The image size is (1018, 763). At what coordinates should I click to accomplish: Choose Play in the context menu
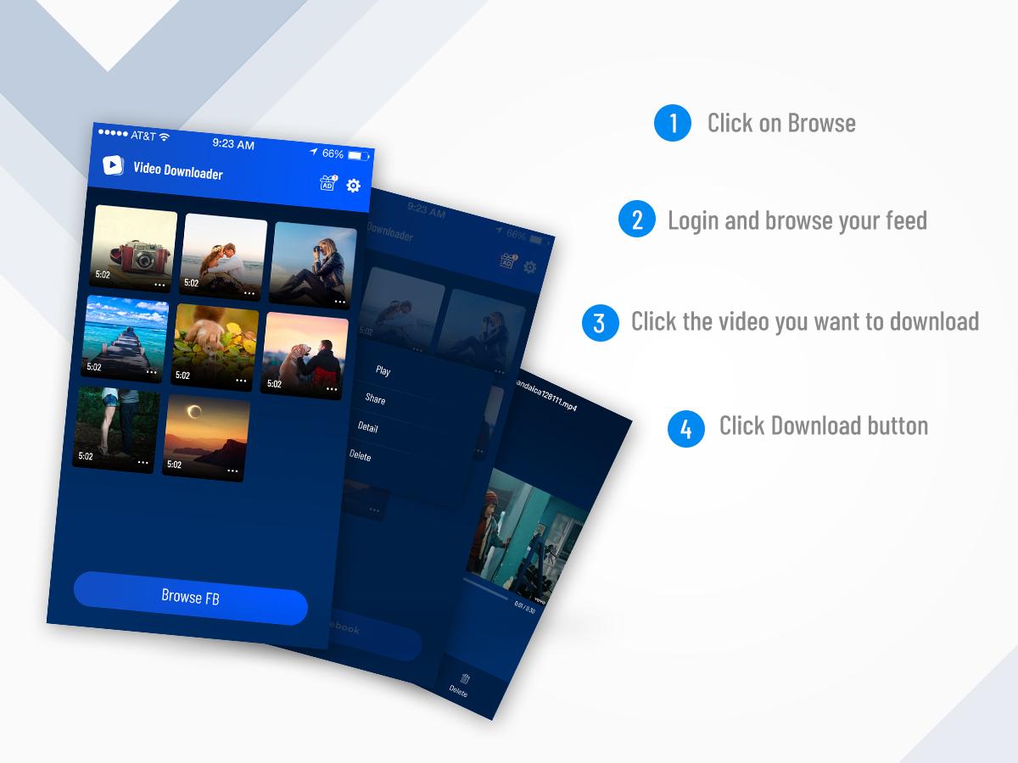pos(383,370)
